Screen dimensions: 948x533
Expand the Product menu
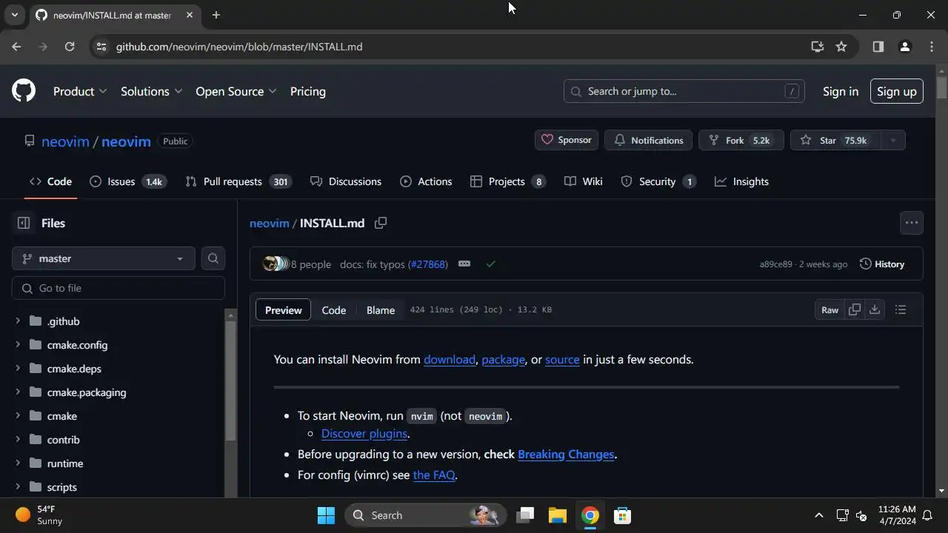pyautogui.click(x=80, y=91)
